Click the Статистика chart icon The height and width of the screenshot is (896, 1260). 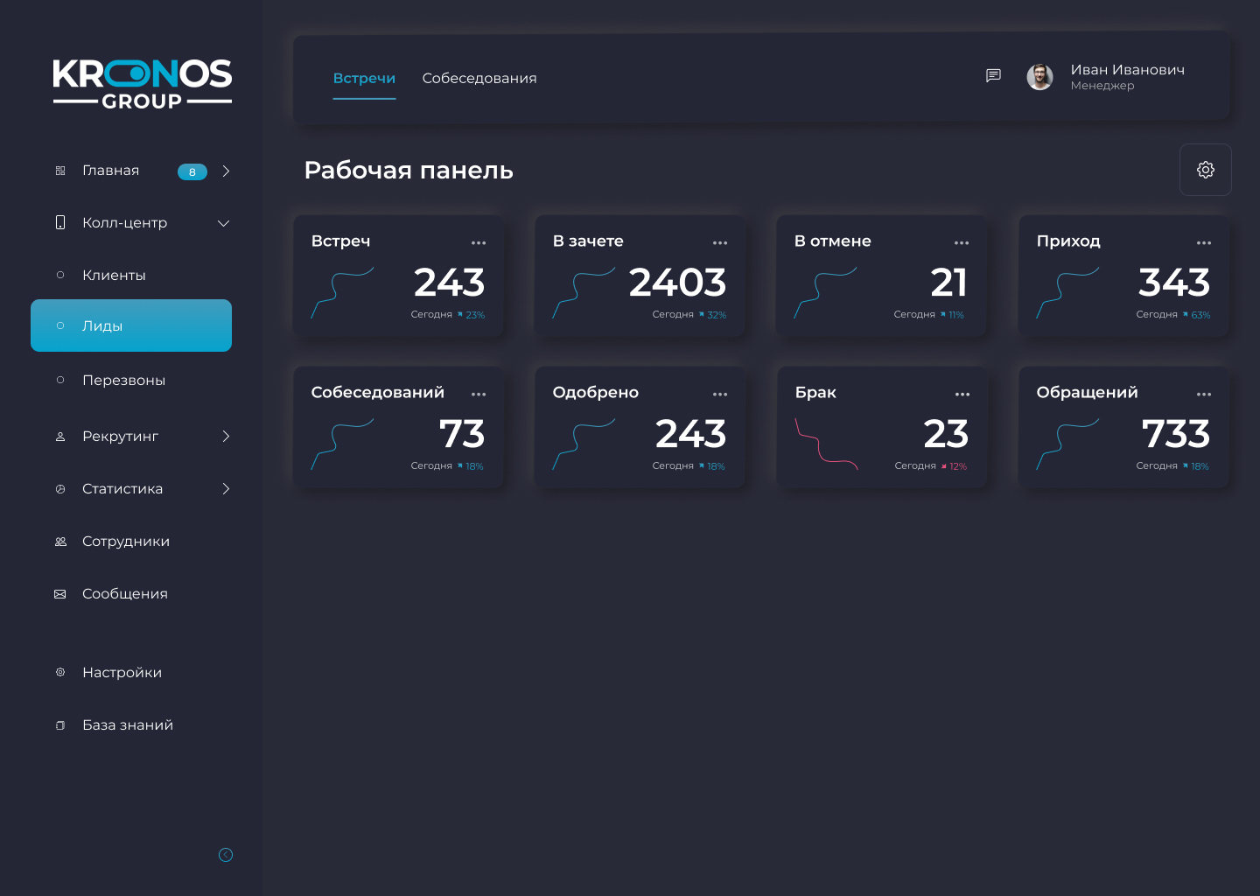pos(60,489)
